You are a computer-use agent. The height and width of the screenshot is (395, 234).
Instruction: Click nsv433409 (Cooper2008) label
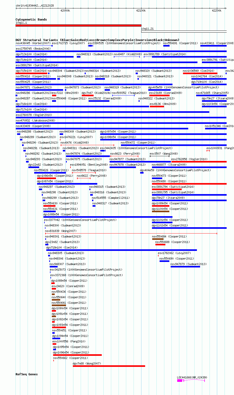coord(33,126)
